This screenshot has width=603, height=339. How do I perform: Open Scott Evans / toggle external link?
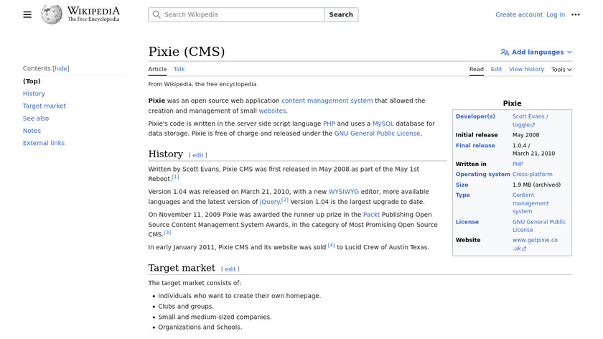pos(530,121)
